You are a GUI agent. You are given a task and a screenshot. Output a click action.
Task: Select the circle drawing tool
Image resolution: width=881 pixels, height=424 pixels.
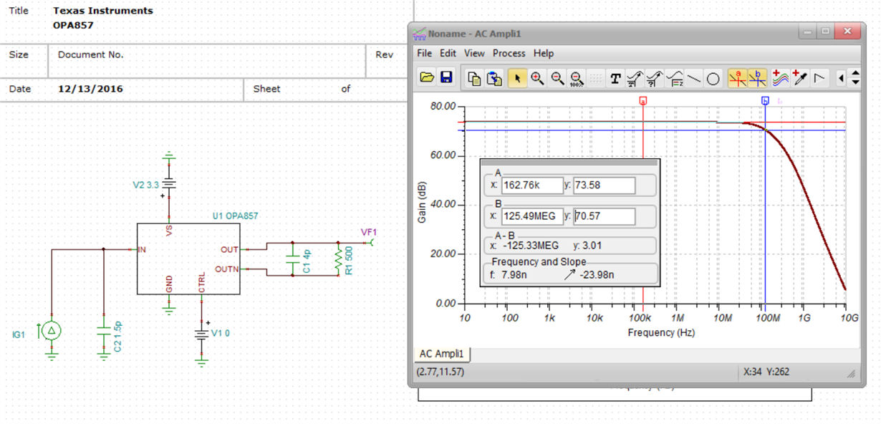click(x=713, y=79)
